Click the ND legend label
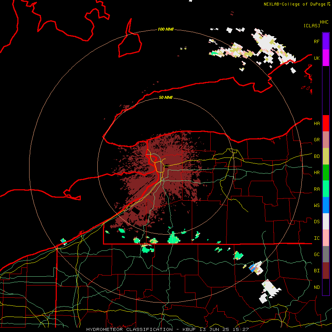The height and width of the screenshot is (332, 332). tap(317, 287)
